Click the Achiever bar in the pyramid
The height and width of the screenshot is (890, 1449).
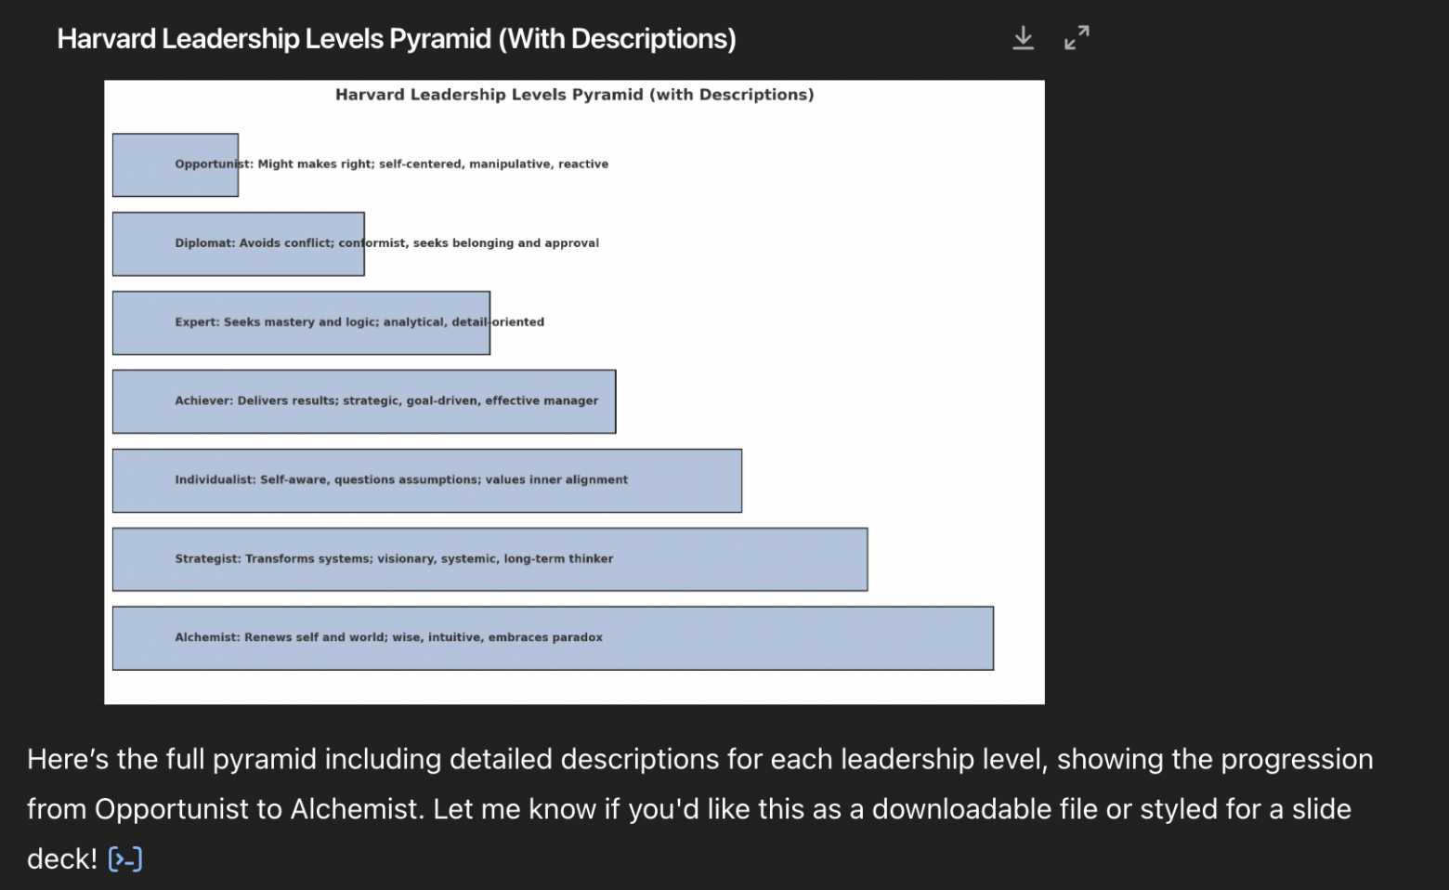point(363,401)
